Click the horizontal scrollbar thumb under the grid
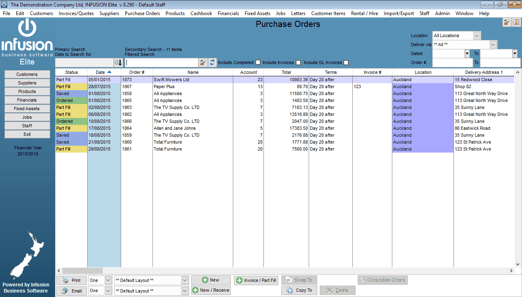Image resolution: width=522 pixels, height=297 pixels. pos(82,270)
